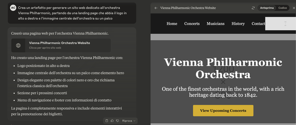Open the Musicians nav item
The image size is (296, 125).
point(216,24)
